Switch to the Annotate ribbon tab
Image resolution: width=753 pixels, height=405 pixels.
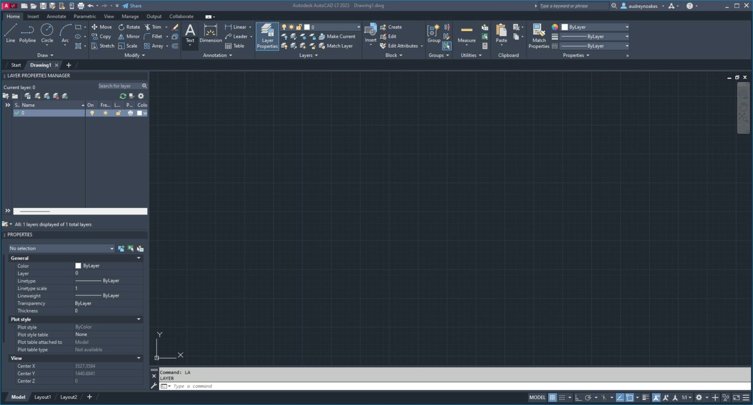[x=56, y=16]
